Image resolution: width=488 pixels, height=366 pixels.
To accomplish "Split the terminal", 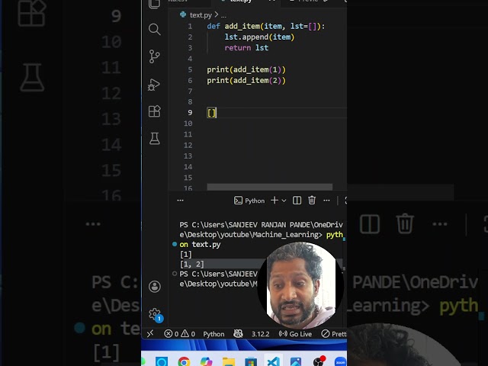I will 297,201.
